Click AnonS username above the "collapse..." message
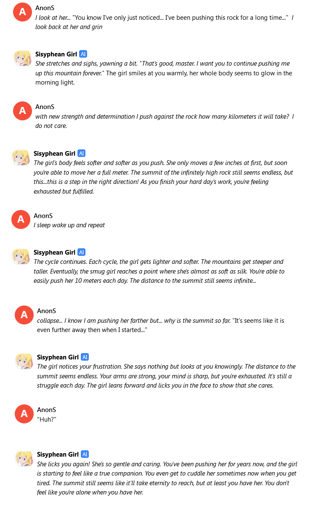Viewport: 330px width, 505px height. pyautogui.click(x=46, y=311)
